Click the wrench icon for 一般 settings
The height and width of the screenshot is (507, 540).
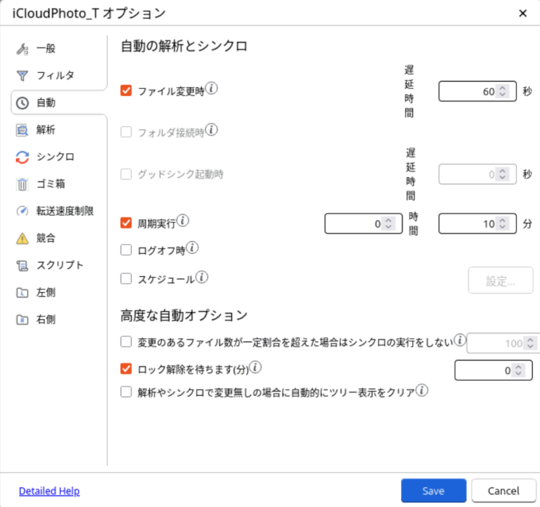22,49
